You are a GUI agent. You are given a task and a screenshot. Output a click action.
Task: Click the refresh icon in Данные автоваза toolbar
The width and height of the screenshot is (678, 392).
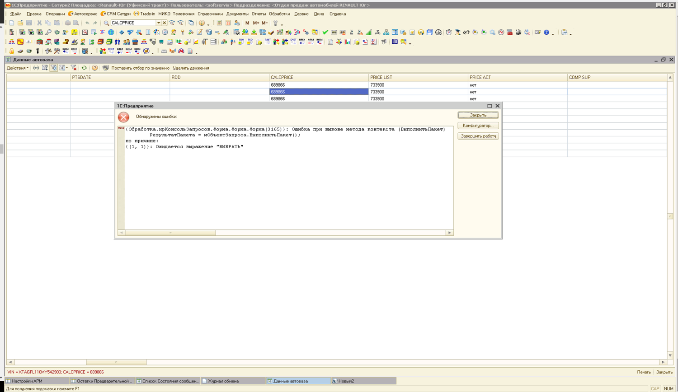click(x=84, y=68)
